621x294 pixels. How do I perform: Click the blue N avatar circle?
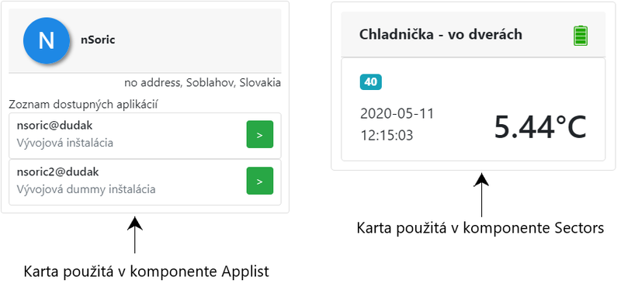47,40
